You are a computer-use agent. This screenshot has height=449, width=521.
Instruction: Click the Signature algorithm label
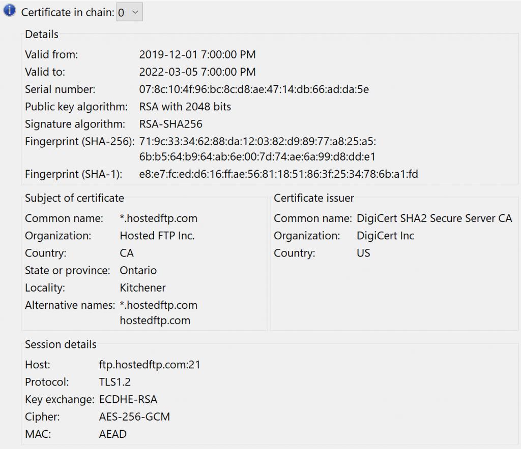click(75, 124)
